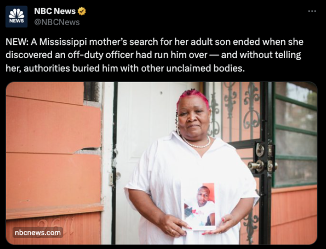Screen dimensions: 326x249
Task: Open the three-dot more options menu
Action: click(312, 11)
